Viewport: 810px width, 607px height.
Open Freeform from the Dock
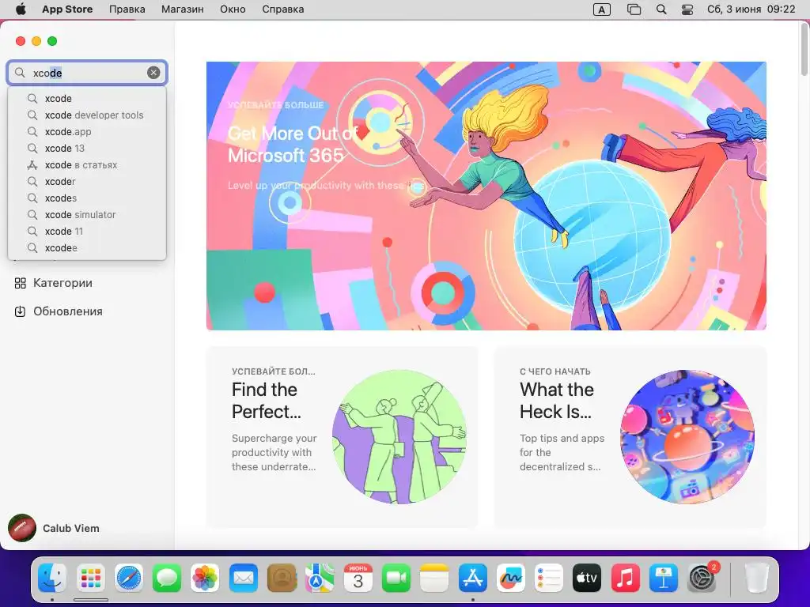click(510, 578)
